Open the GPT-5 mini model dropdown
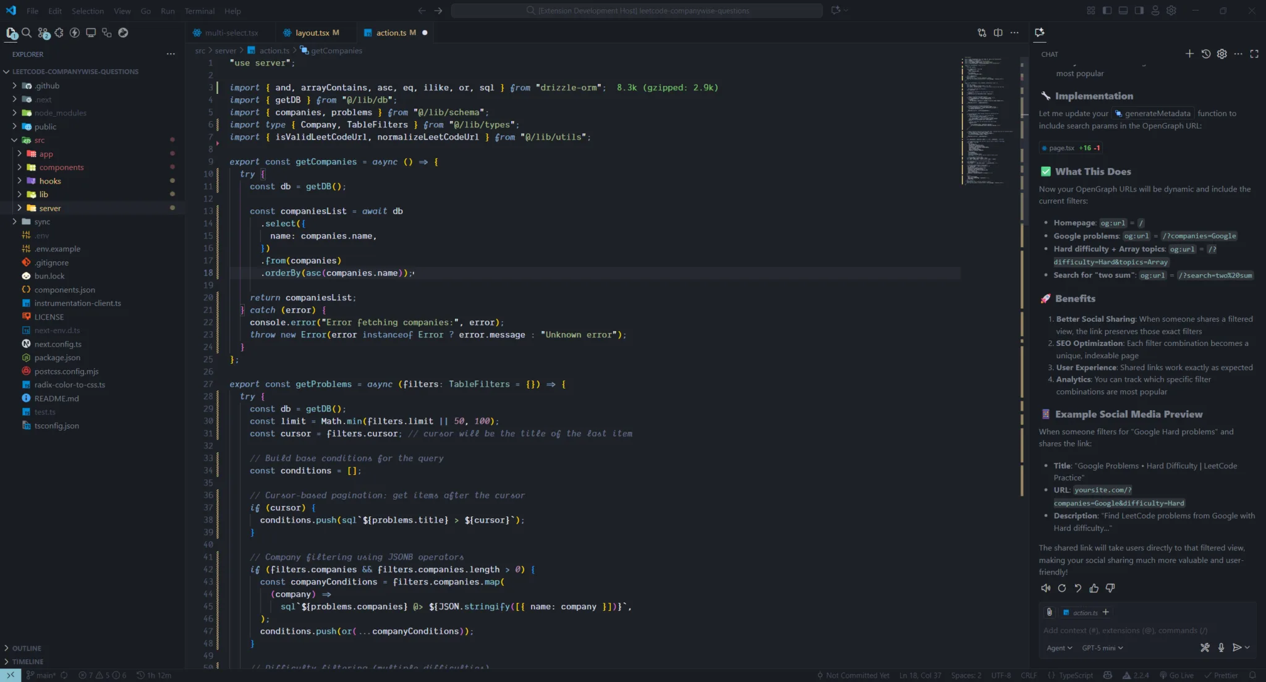1266x682 pixels. click(x=1103, y=647)
